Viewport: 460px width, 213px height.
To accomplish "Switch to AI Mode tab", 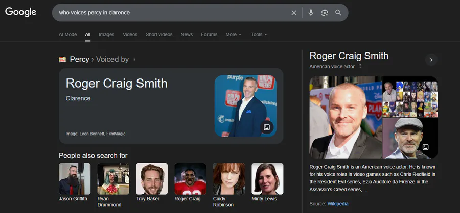I will [67, 34].
